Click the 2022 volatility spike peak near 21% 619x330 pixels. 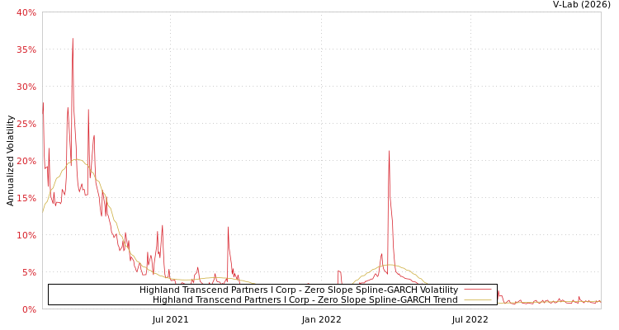pyautogui.click(x=389, y=151)
